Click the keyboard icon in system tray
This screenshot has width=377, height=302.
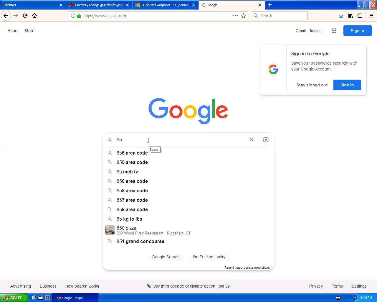(x=338, y=298)
